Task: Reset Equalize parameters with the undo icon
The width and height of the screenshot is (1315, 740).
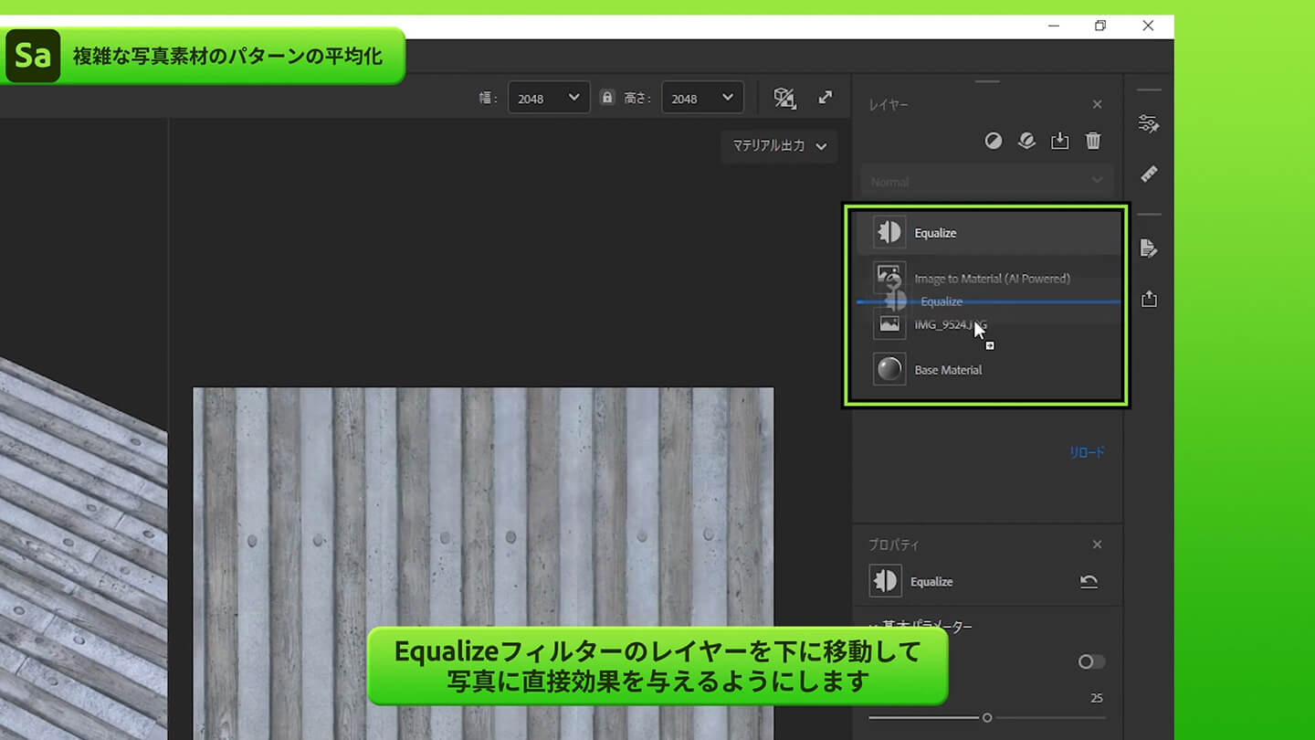Action: pyautogui.click(x=1089, y=582)
